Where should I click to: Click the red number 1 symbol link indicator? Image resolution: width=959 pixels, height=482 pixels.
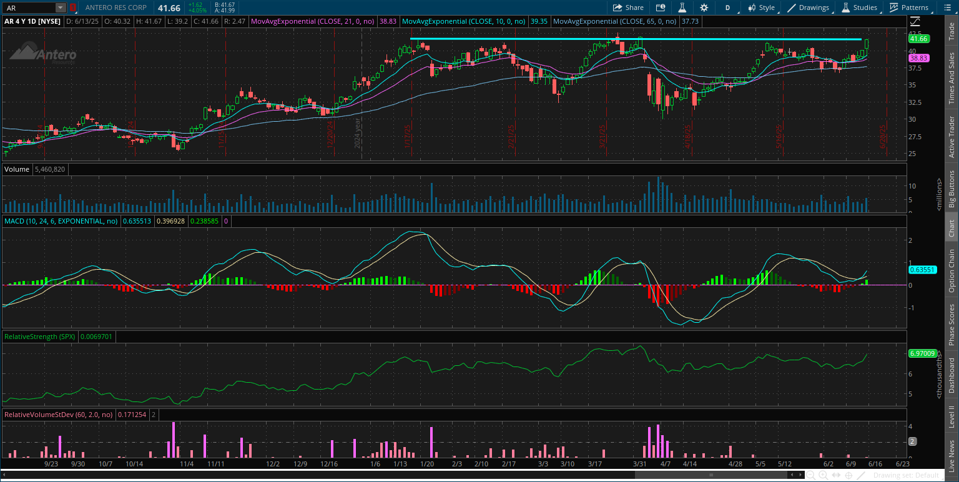pyautogui.click(x=72, y=7)
